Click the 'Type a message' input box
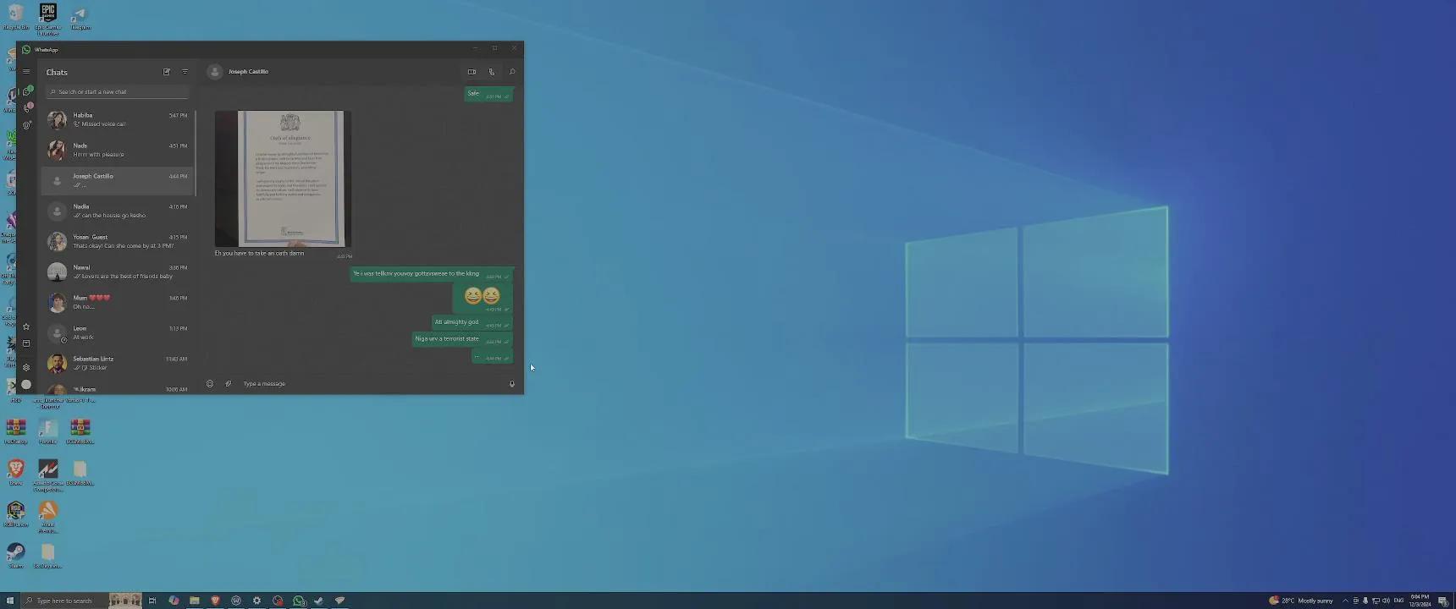The height and width of the screenshot is (609, 1456). 371,384
